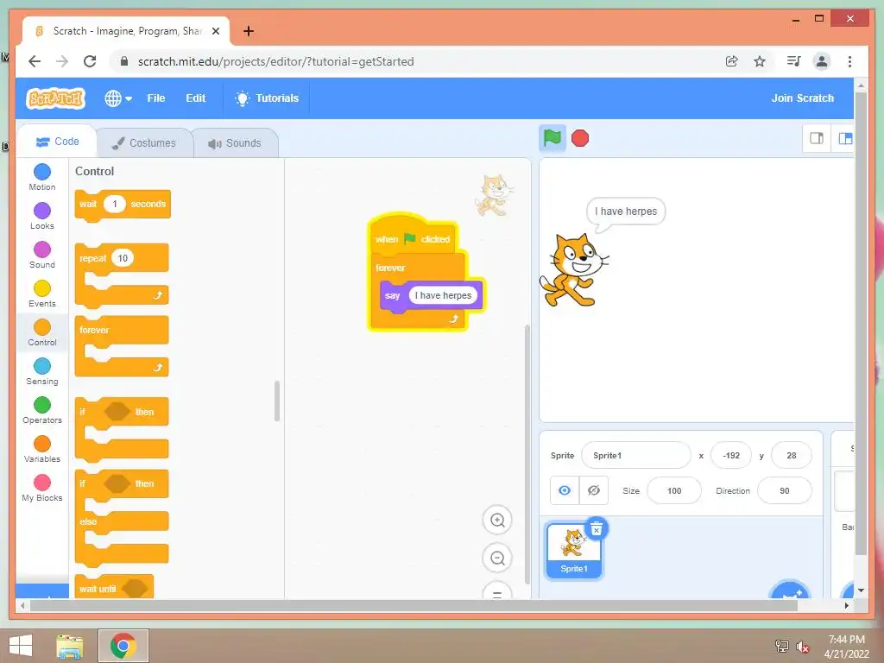This screenshot has width=884, height=663.
Task: Edit the sprite name field
Action: coord(636,456)
